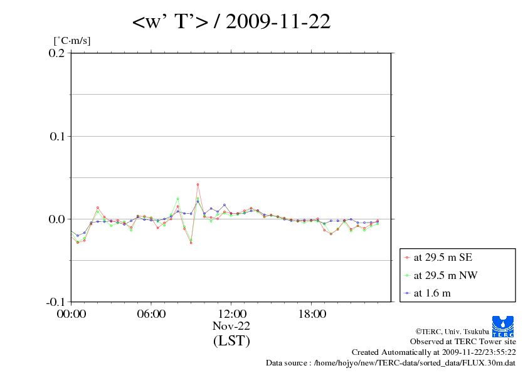
Task: Click "Observed at TERC Tower site" text
Action: [x=463, y=342]
